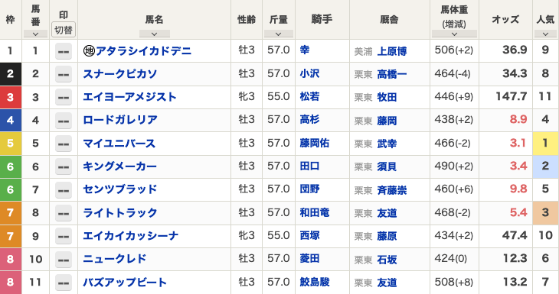Click the 切替 mark switch button
559x294 pixels.
64,30
